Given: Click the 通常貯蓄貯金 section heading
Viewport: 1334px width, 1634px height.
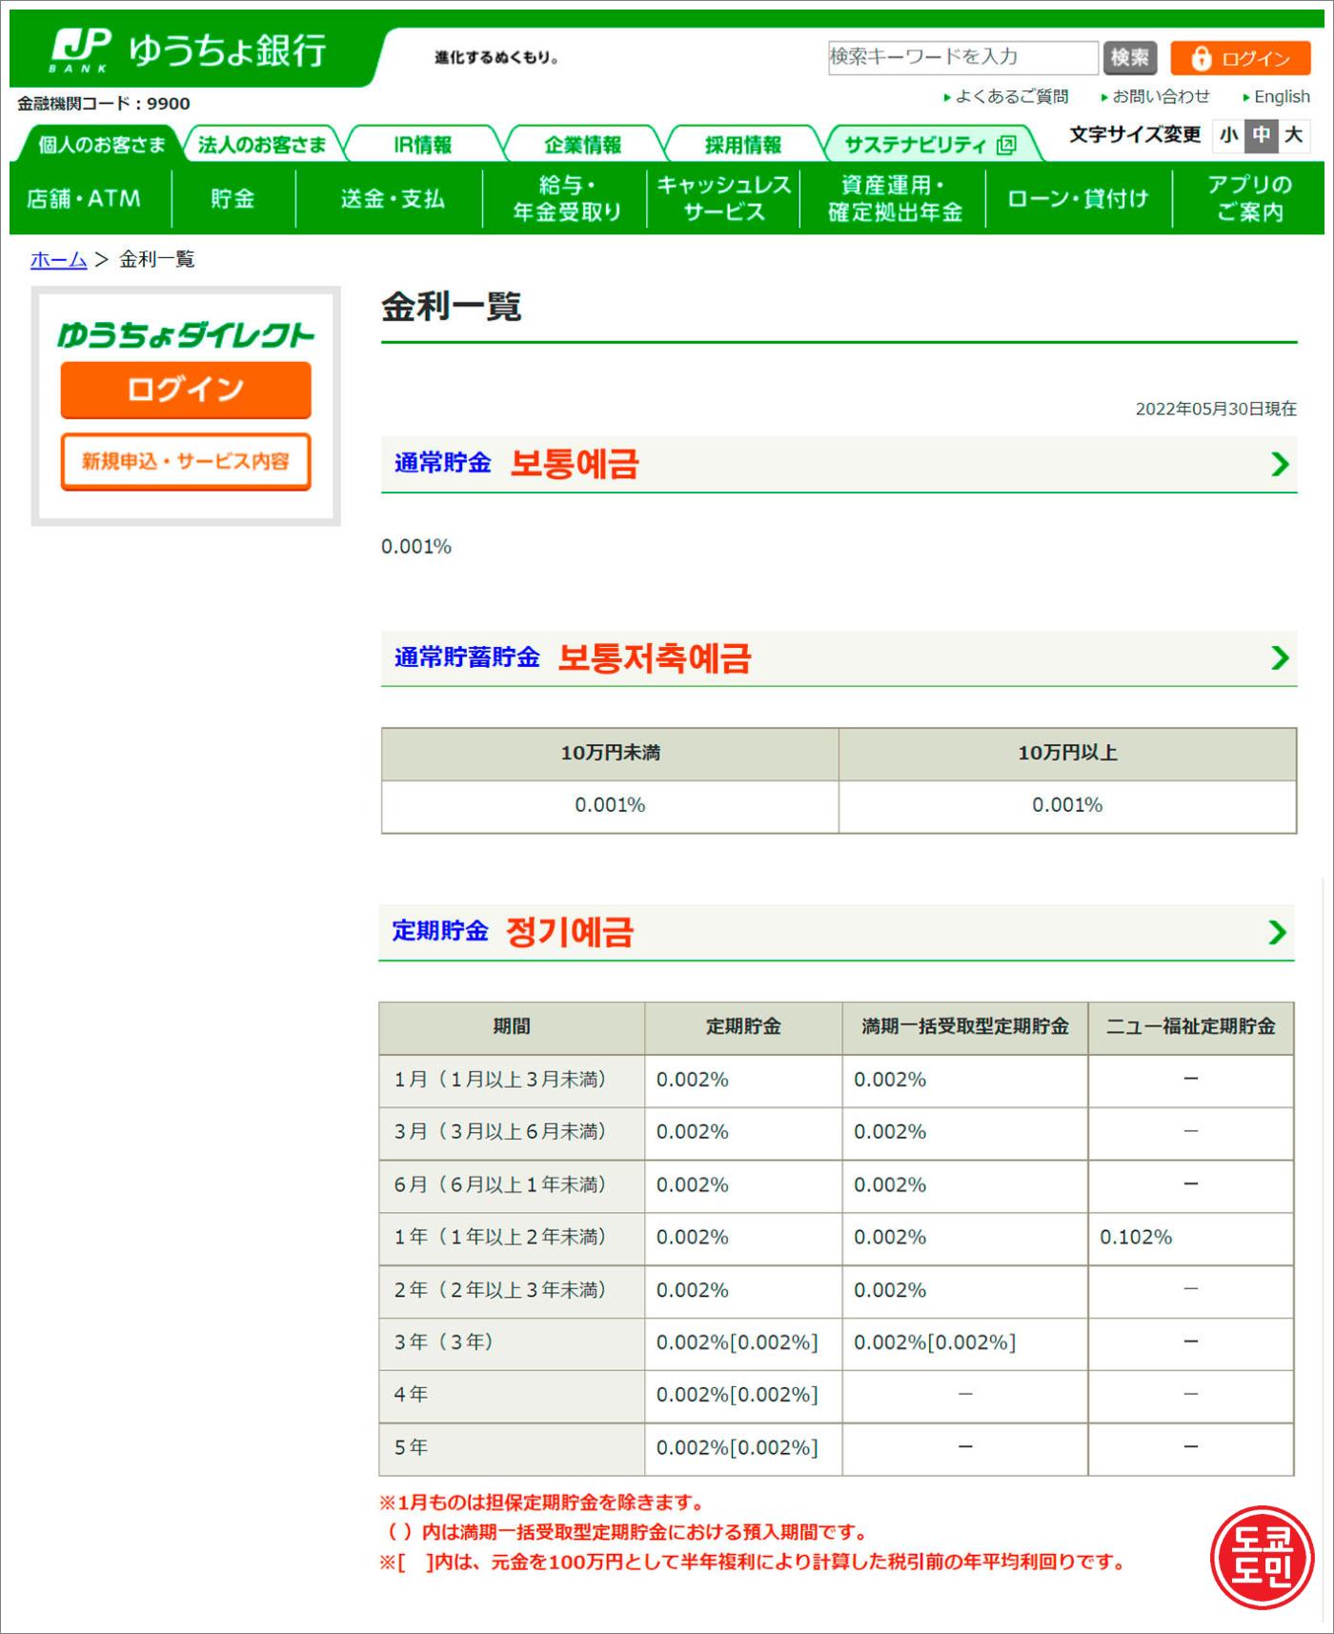Looking at the screenshot, I should click(x=467, y=656).
